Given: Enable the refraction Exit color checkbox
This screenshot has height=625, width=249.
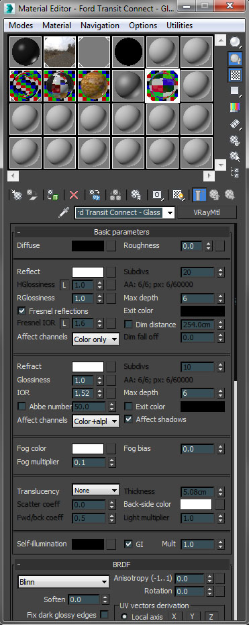Looking at the screenshot, I should pos(128,407).
